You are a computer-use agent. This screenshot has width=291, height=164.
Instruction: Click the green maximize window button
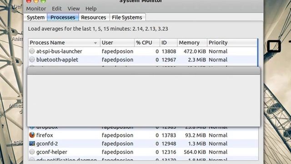(43, 1)
